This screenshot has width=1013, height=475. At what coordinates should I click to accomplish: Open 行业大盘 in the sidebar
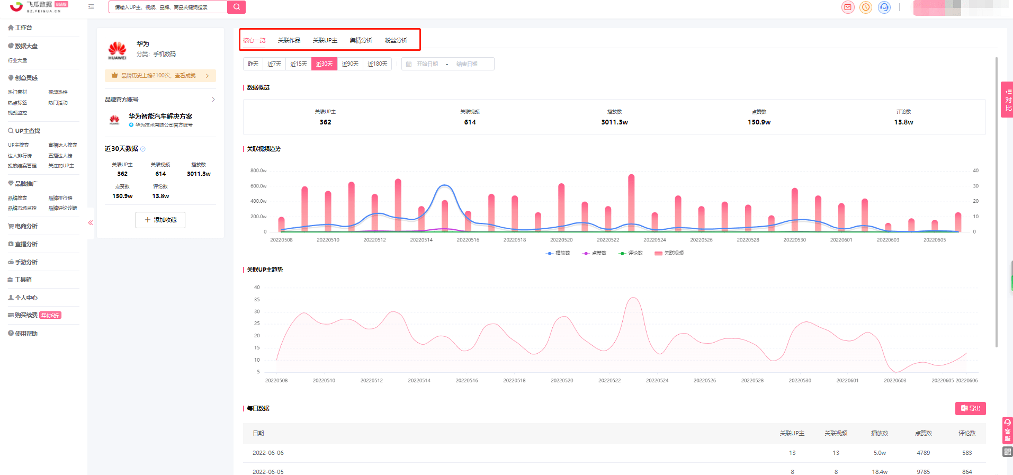(17, 60)
